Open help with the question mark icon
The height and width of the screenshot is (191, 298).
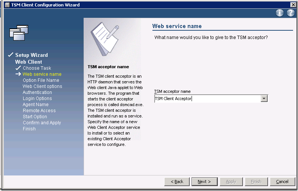(x=290, y=13)
